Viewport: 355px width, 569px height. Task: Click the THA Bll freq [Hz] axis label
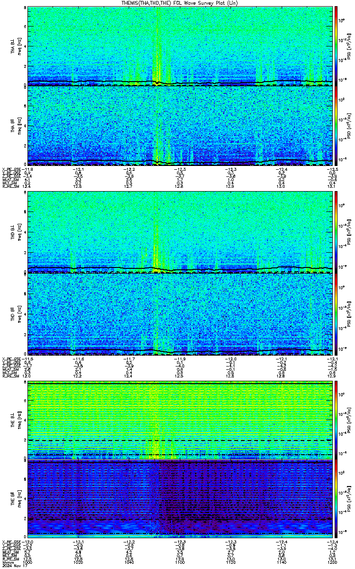(x=19, y=125)
